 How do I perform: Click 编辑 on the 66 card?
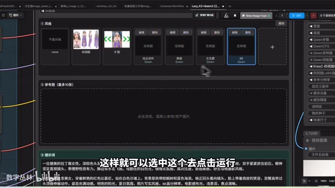234,32
